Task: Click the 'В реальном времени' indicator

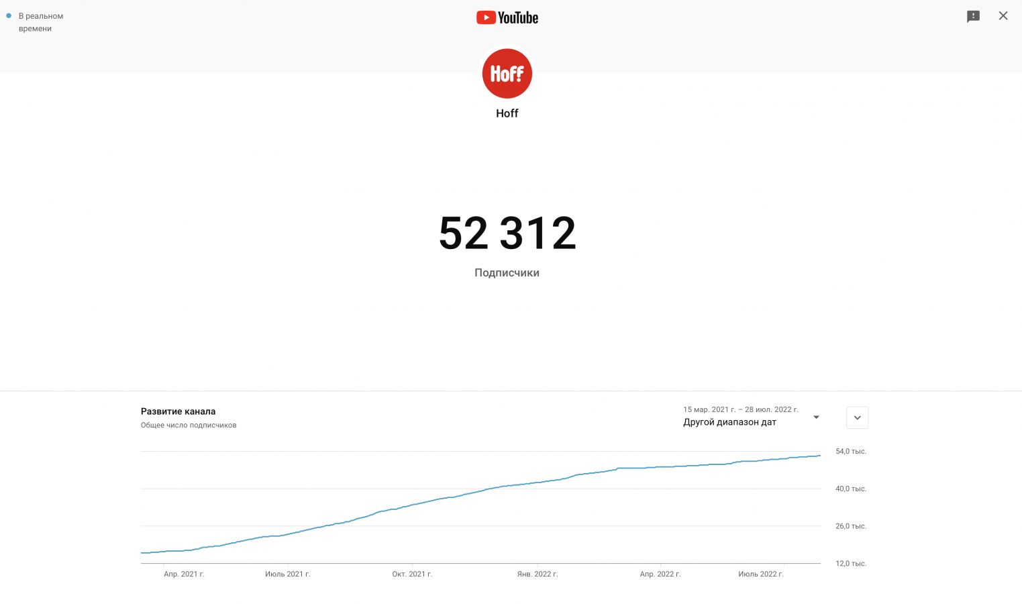Action: (x=35, y=22)
